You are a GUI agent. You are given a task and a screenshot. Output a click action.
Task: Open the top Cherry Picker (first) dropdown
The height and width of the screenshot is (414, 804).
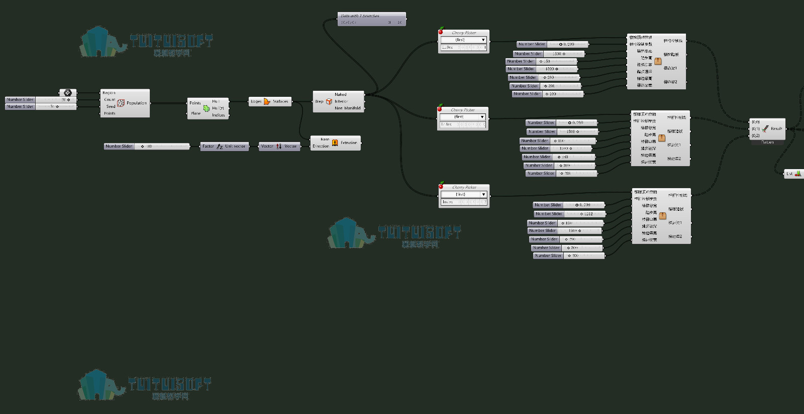[x=463, y=40]
